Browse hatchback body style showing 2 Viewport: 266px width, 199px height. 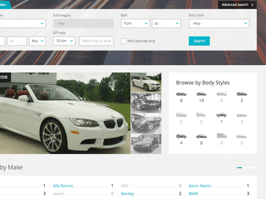pyautogui.click(x=242, y=94)
